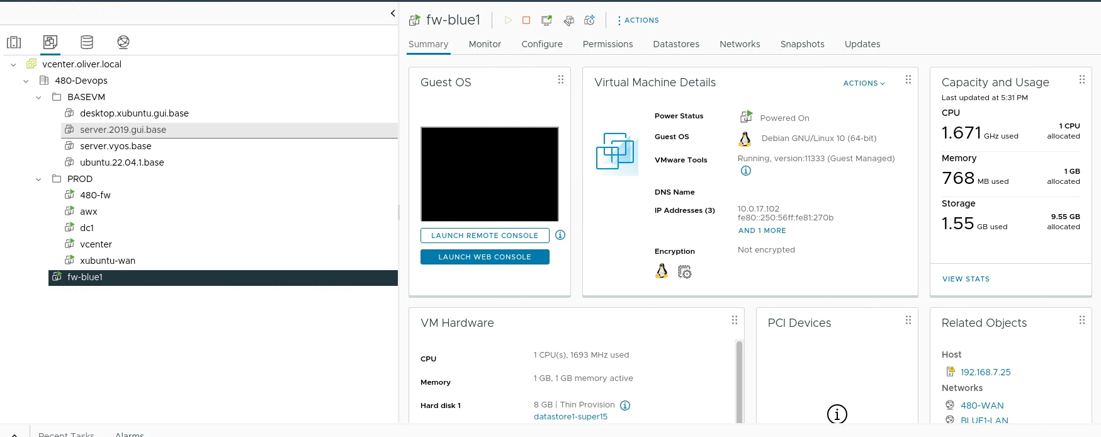Screen dimensions: 1101x437
Task: Open Summary tab
Action: pyautogui.click(x=428, y=44)
